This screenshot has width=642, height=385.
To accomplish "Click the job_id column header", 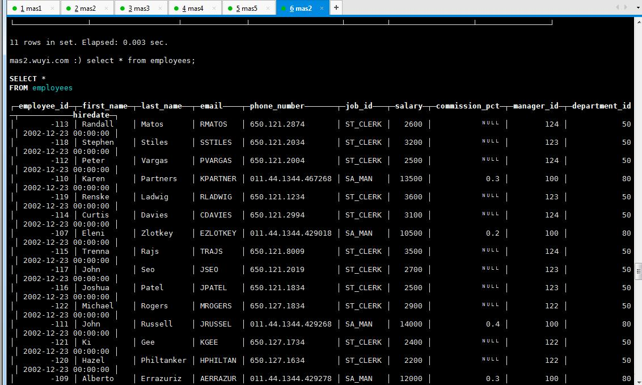I will coord(359,106).
